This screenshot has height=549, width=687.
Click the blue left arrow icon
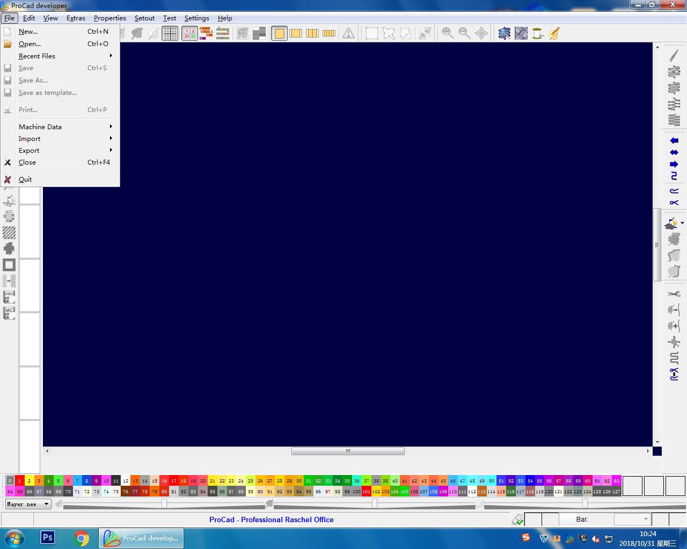tap(674, 140)
